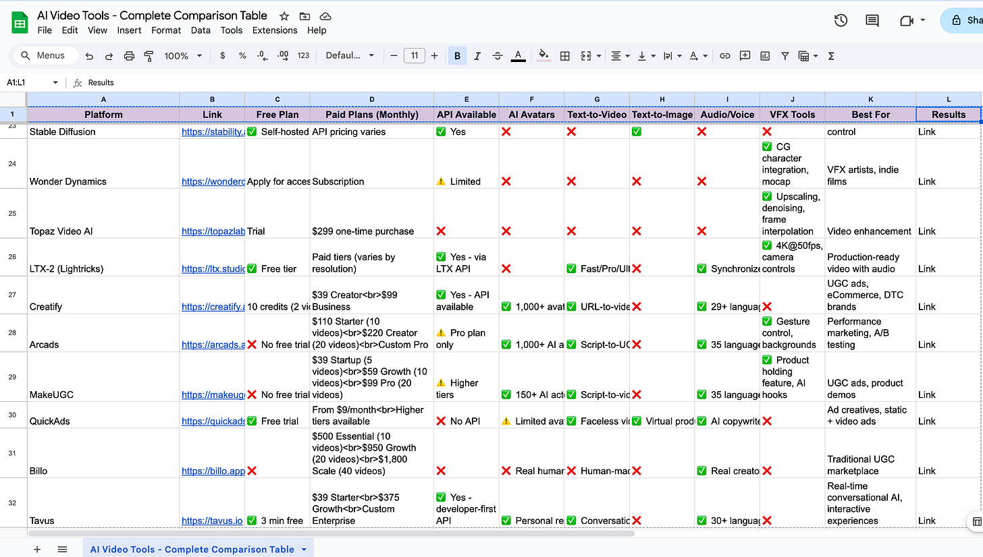The width and height of the screenshot is (983, 557).
Task: Insert a chart from the toolbar
Action: (764, 55)
